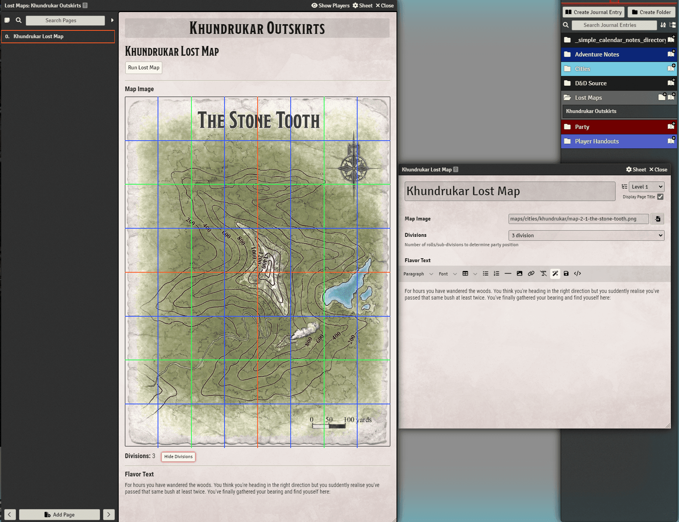This screenshot has height=522, width=679.
Task: Toggle the Display Page Title checkbox
Action: [x=660, y=197]
